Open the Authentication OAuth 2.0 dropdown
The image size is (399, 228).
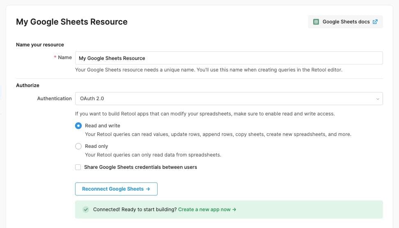(229, 99)
